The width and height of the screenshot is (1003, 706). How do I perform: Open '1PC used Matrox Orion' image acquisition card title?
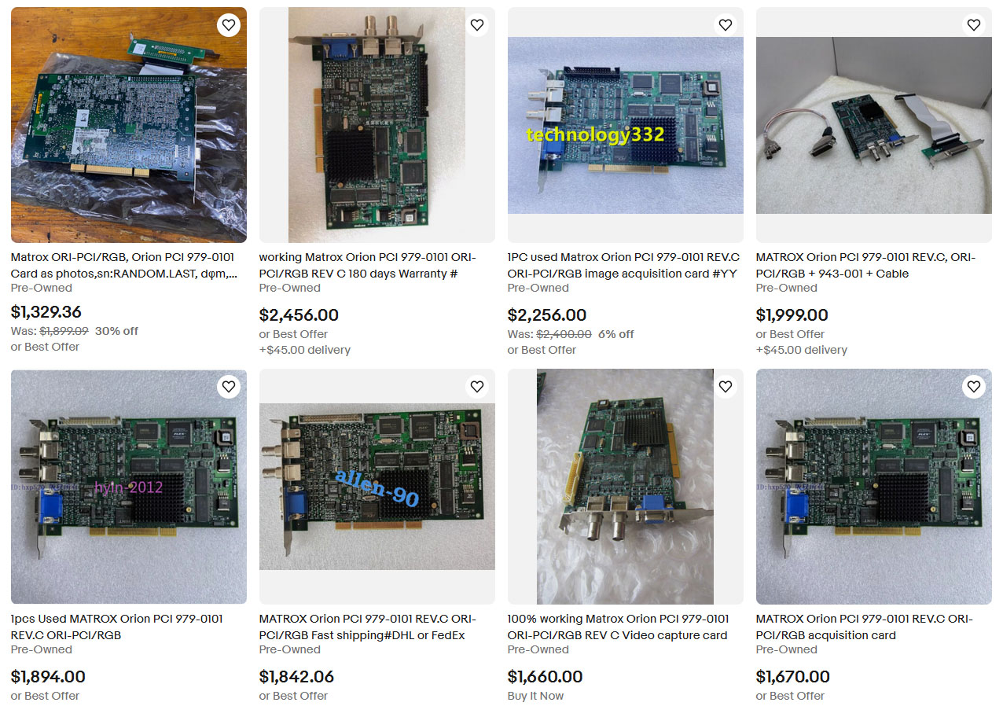623,265
